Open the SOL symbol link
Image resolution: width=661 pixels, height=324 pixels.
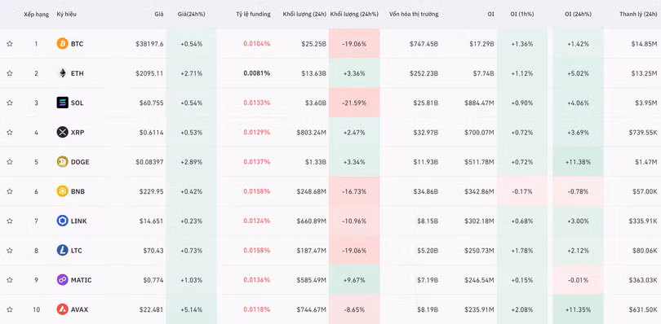pos(78,103)
